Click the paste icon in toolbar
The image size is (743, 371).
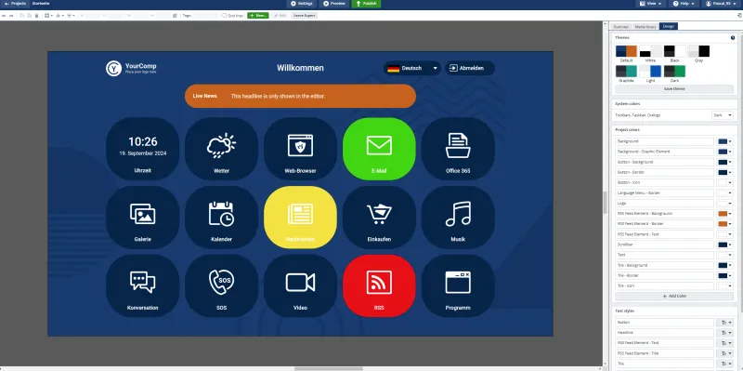pyautogui.click(x=30, y=16)
